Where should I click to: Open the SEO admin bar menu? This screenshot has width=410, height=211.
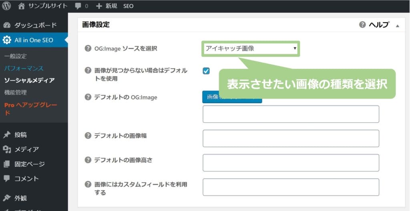(129, 6)
